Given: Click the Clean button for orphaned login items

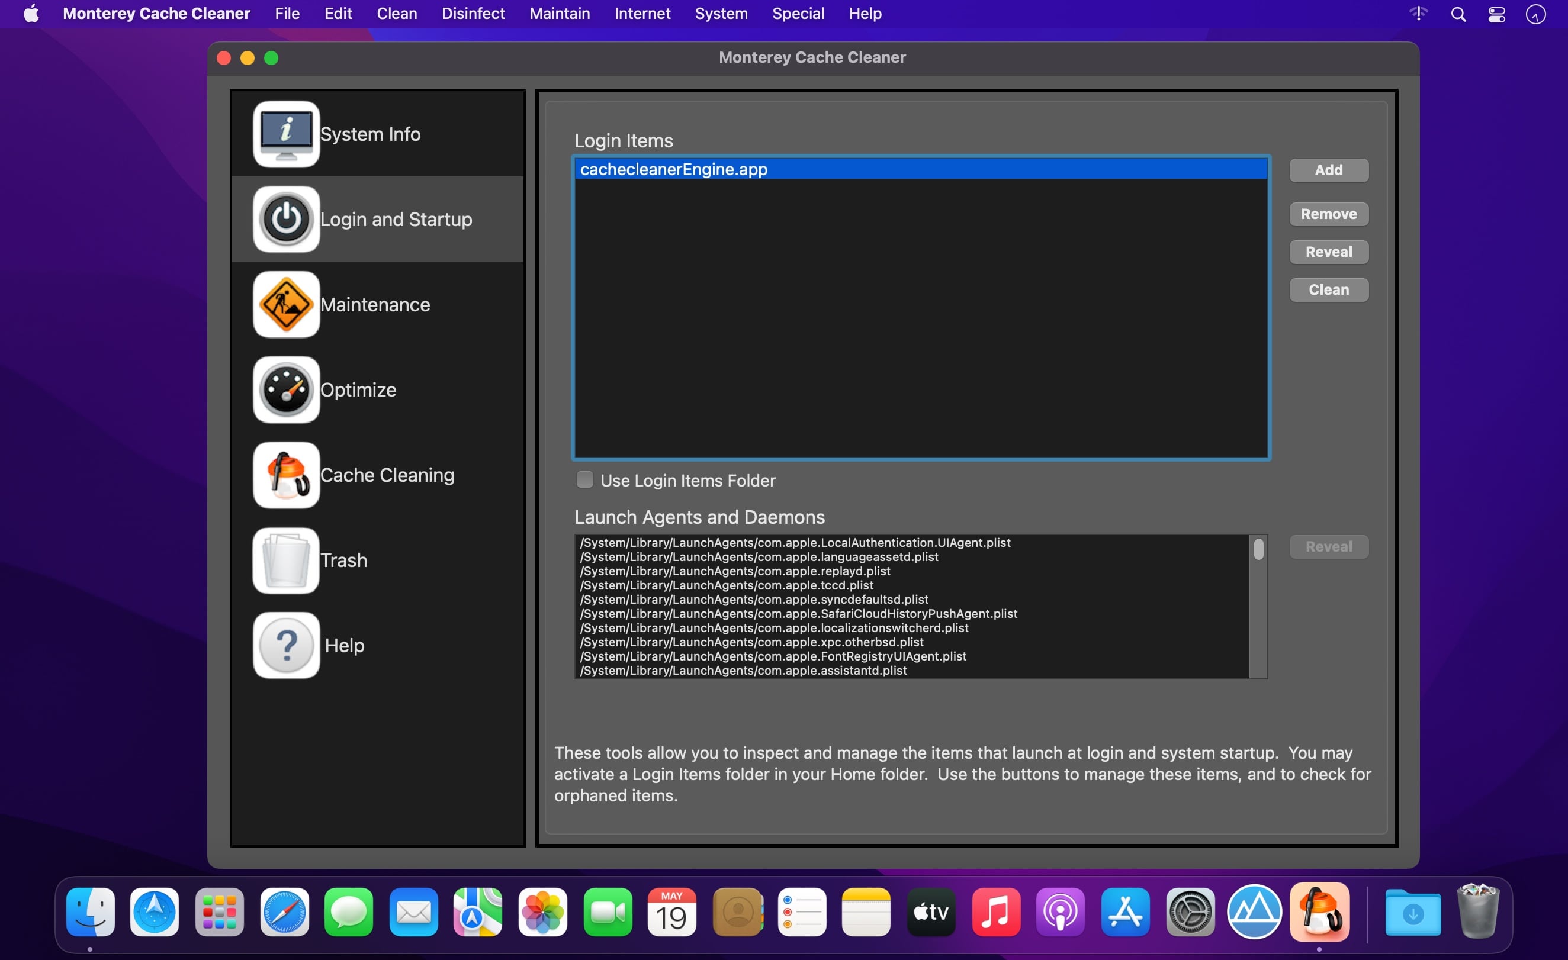Looking at the screenshot, I should [x=1328, y=290].
